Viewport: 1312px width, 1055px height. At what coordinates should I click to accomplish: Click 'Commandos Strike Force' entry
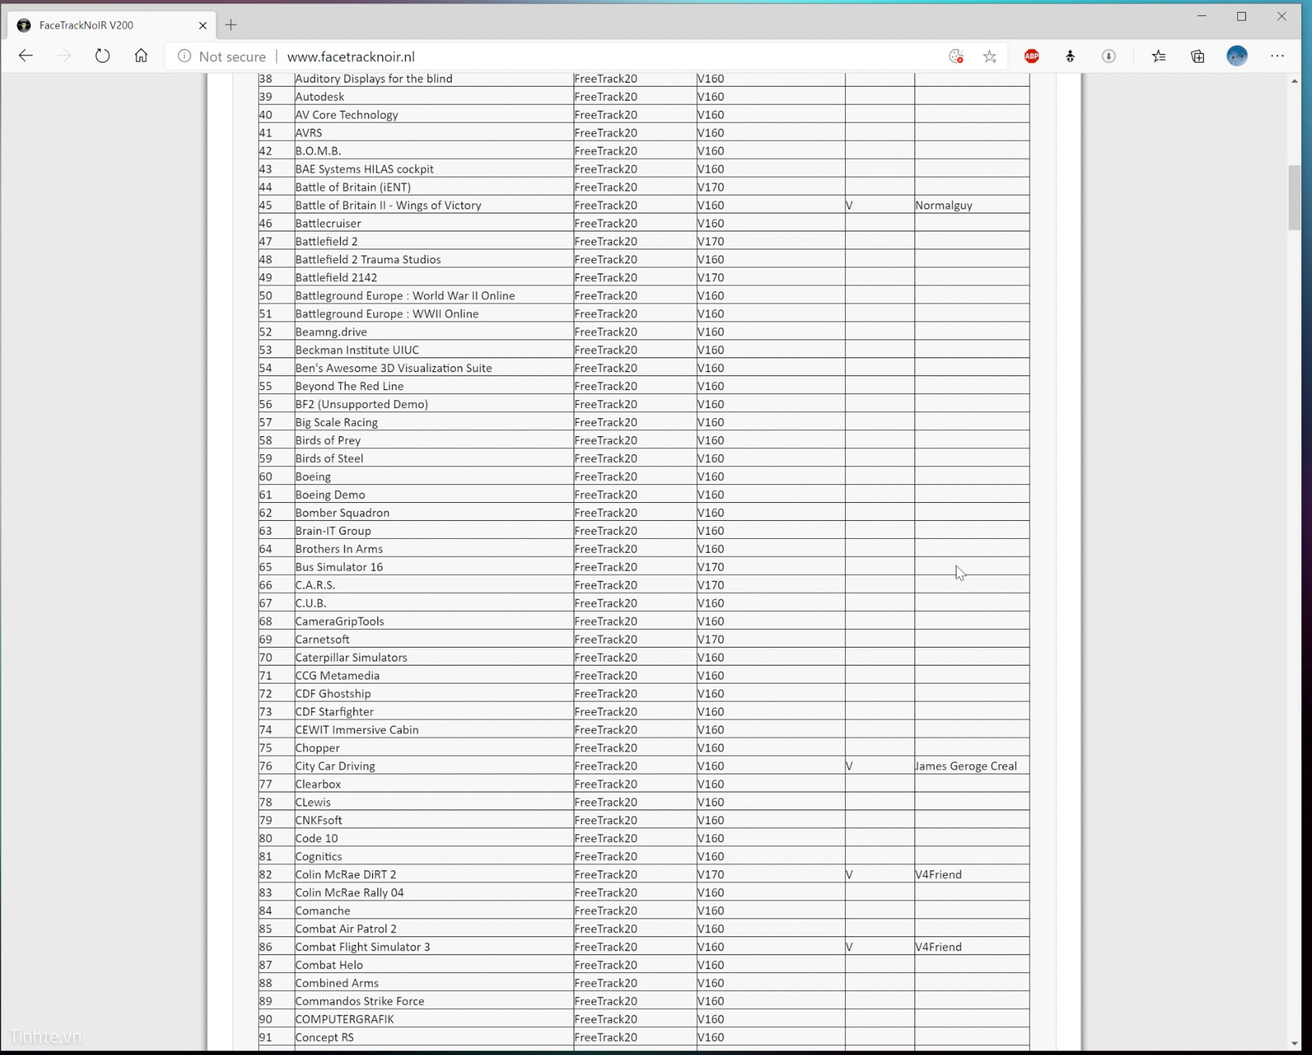click(x=360, y=1001)
